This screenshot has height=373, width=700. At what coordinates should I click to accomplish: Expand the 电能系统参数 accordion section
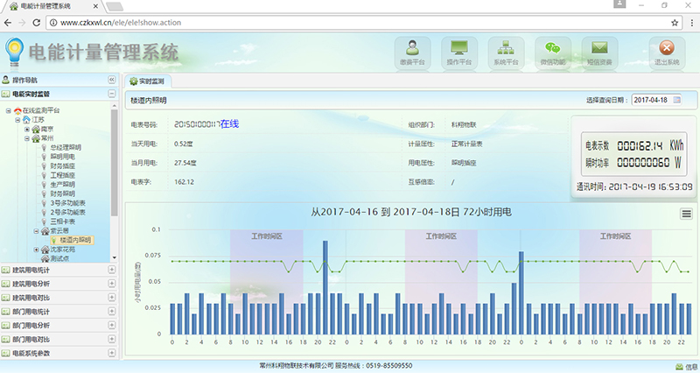click(112, 353)
